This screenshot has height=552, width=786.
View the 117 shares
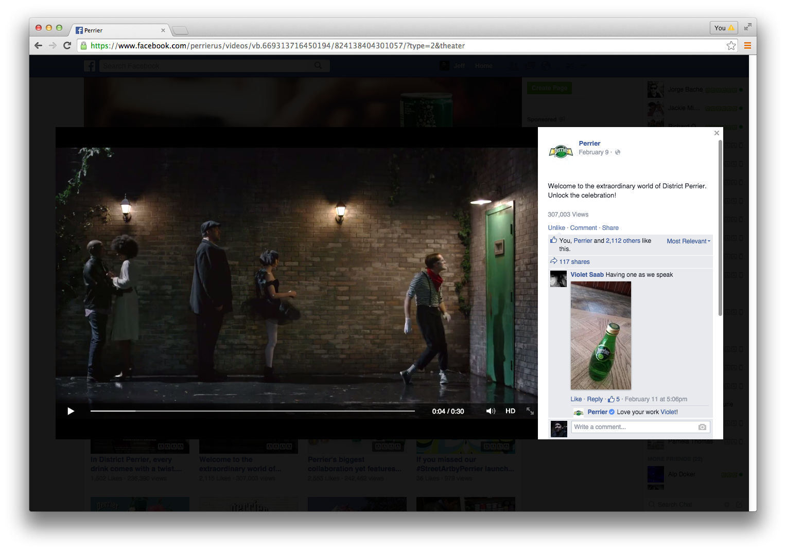pos(574,262)
